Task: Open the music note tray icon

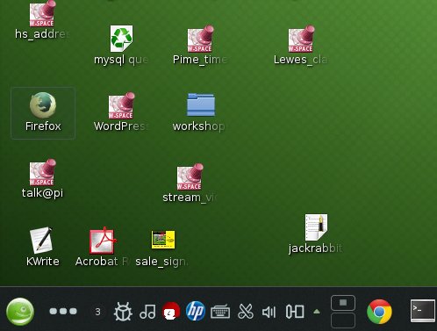Action: coord(147,312)
